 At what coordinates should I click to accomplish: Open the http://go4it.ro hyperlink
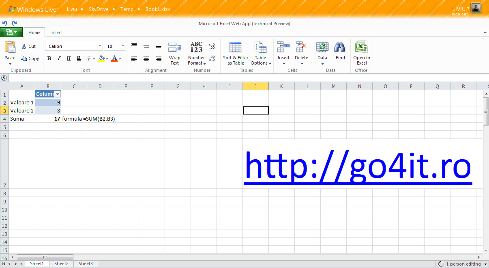pyautogui.click(x=358, y=167)
